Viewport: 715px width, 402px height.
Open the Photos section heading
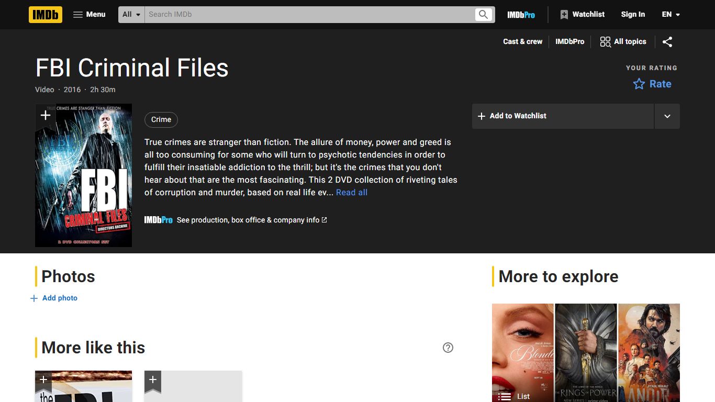click(68, 276)
